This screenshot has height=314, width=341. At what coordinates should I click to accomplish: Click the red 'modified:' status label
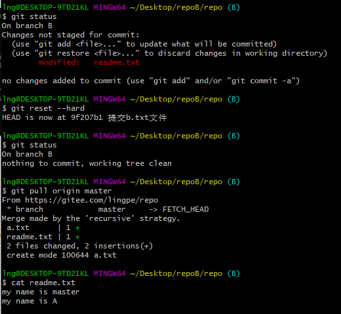click(x=59, y=62)
